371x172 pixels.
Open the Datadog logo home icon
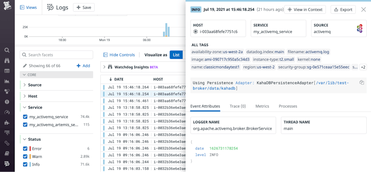tap(7, 6)
